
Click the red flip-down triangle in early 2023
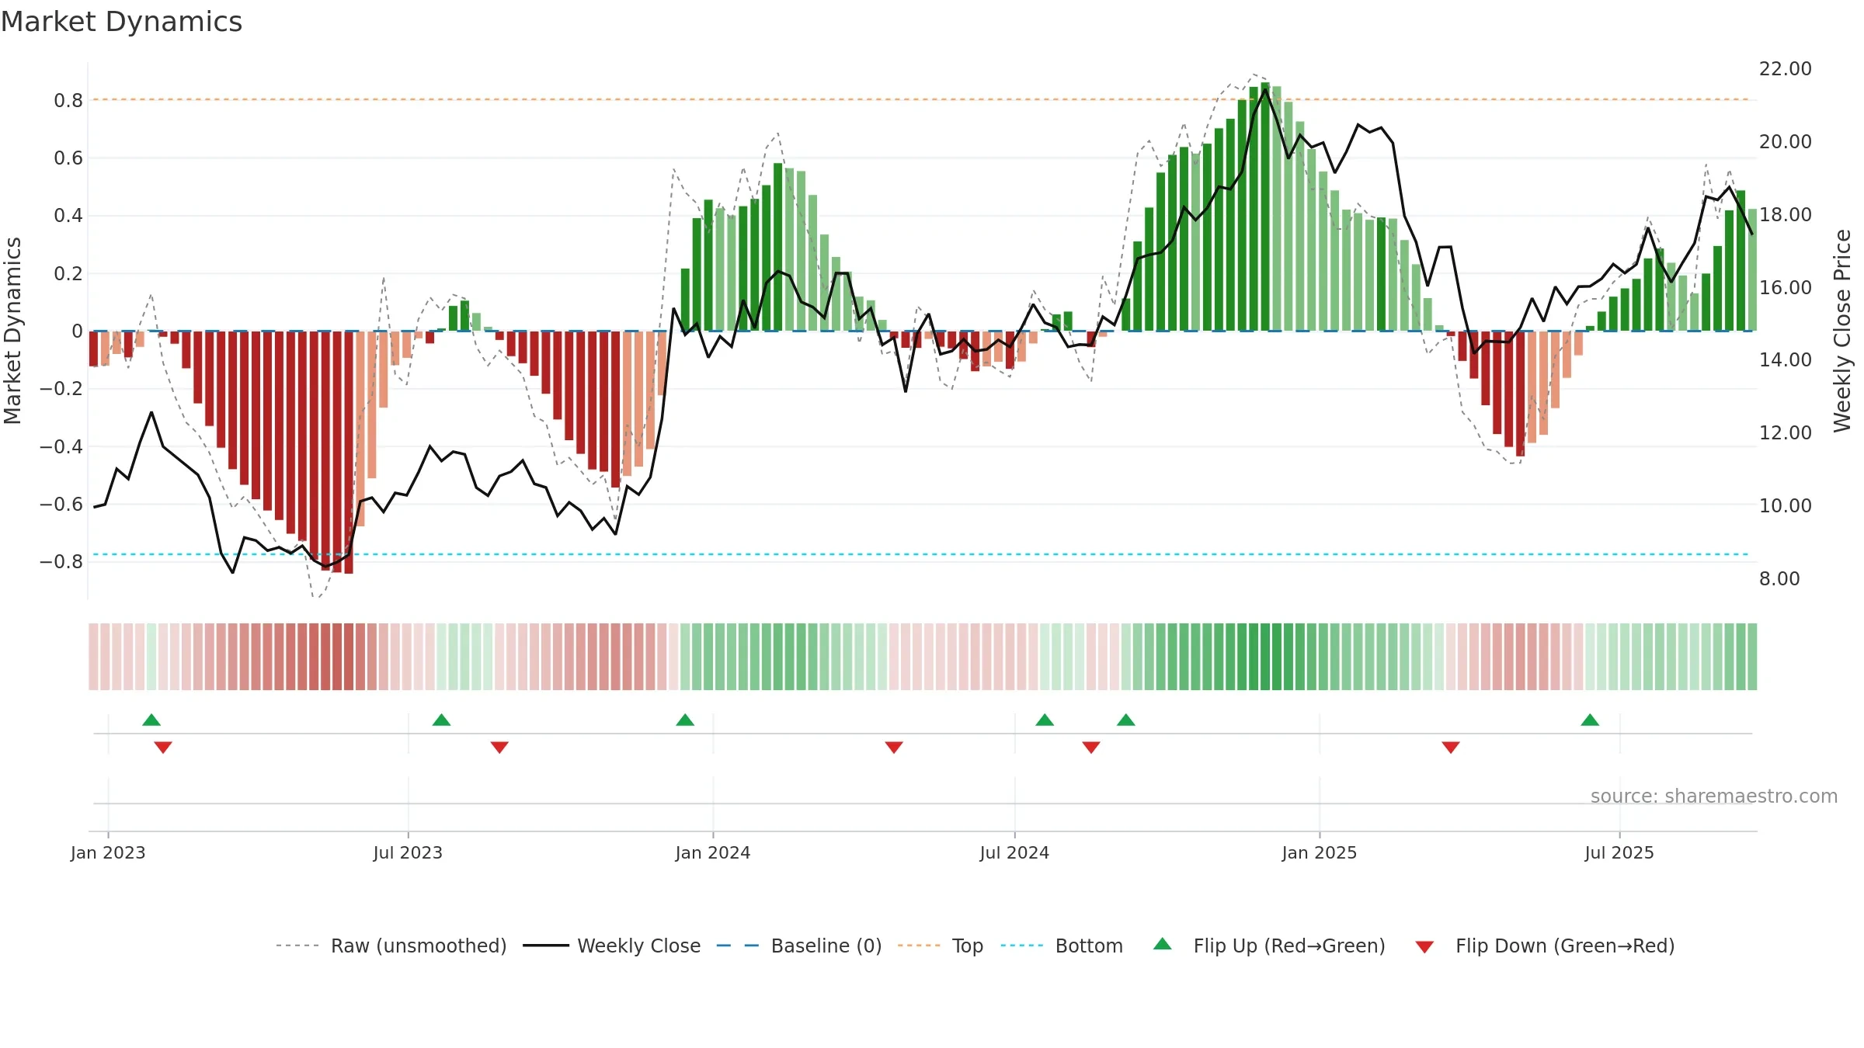click(x=163, y=748)
